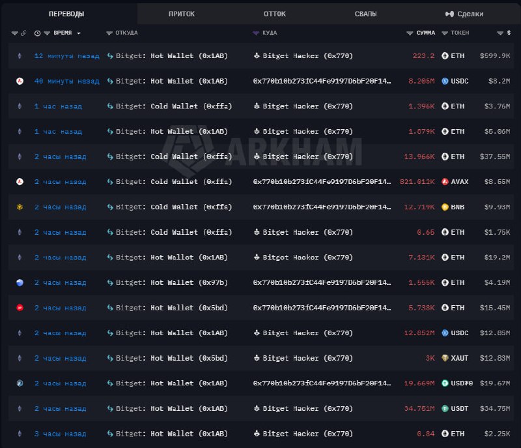Switch to the ПРИТОК tab

(x=182, y=14)
